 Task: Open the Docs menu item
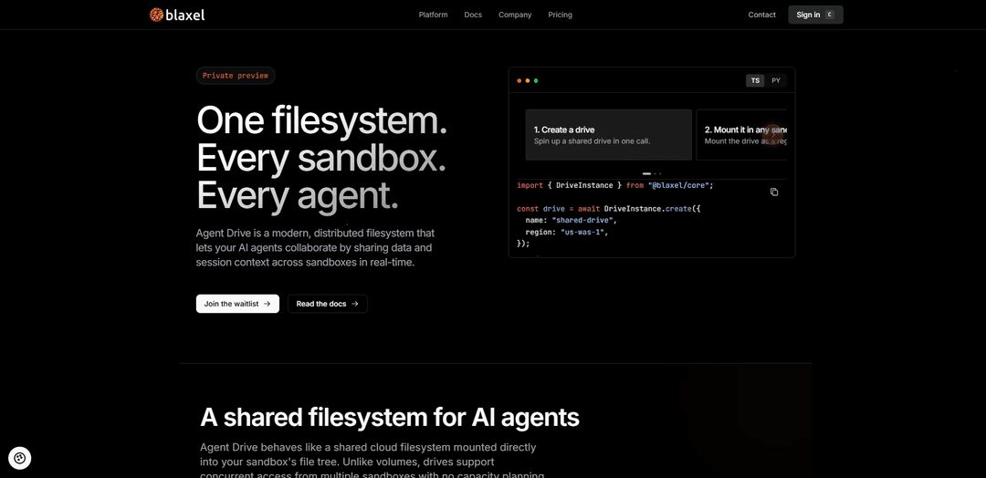pos(473,15)
